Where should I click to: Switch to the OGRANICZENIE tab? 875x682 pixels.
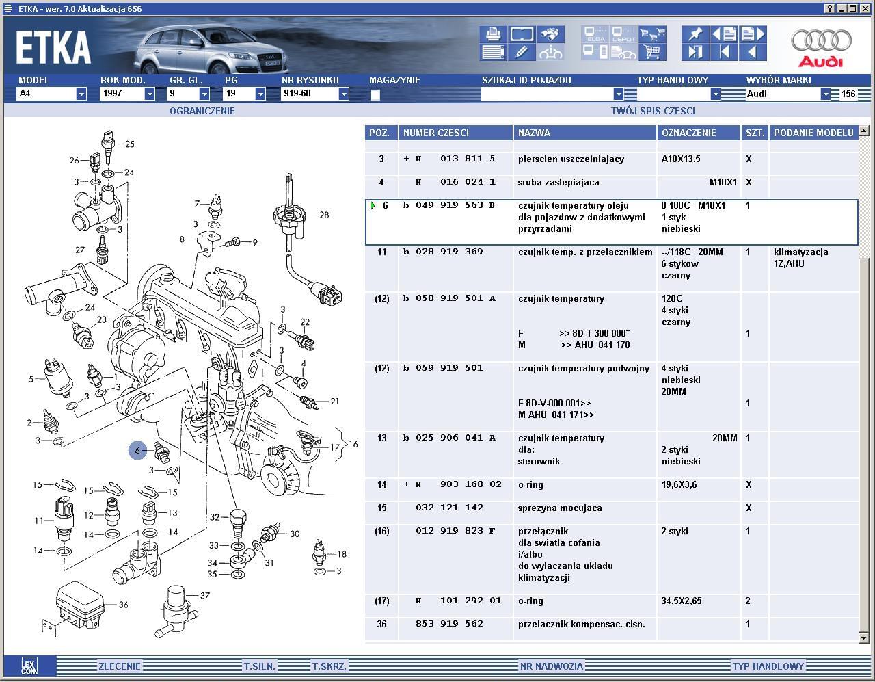(202, 111)
